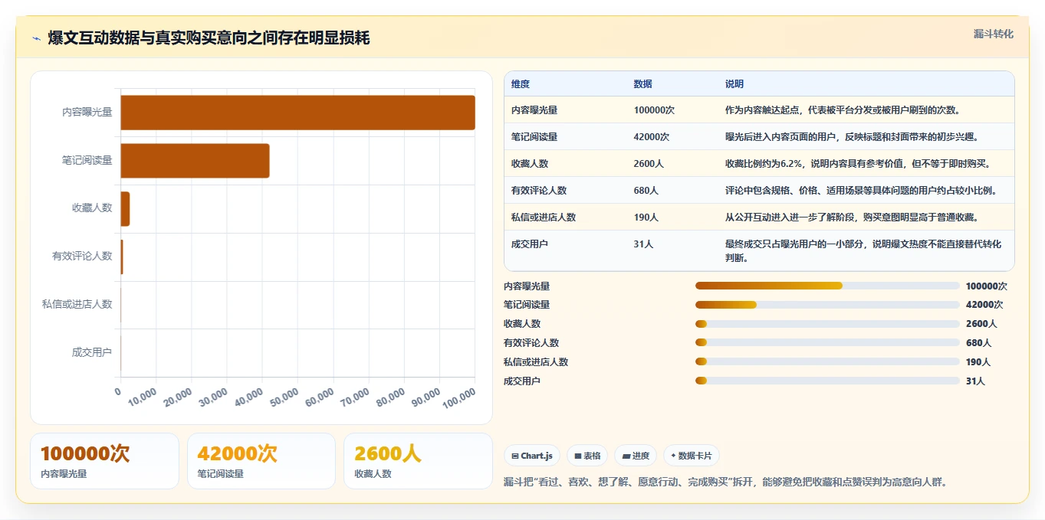Screen dimensions: 1045x520
Task: Click the 成交用户 axis label in the chart
Action: pos(92,353)
